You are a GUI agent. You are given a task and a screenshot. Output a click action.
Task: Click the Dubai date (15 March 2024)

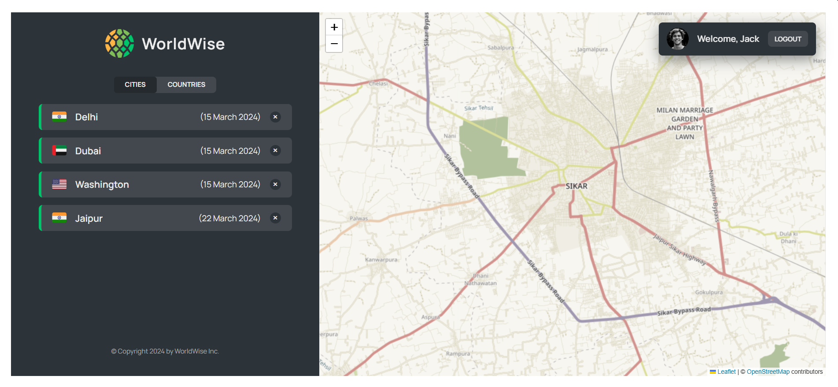230,151
